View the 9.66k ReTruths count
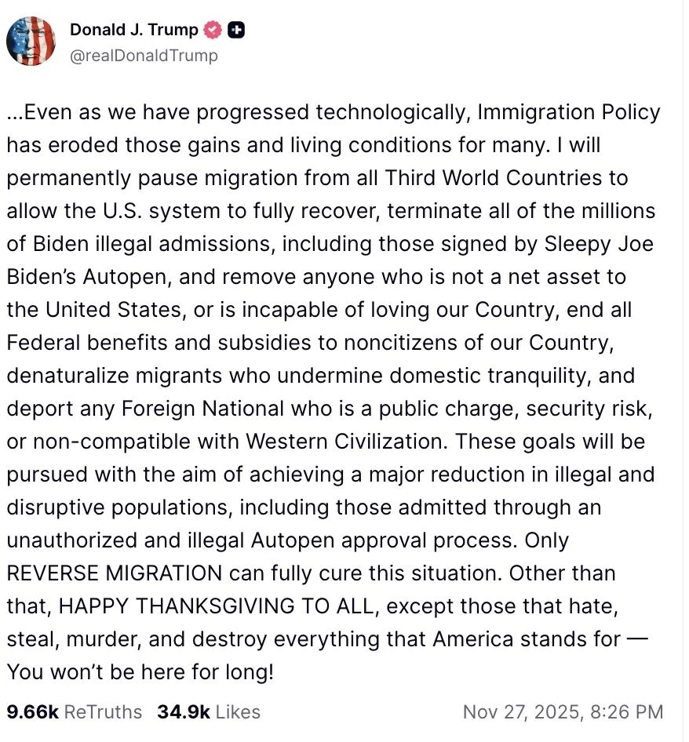 click(33, 711)
